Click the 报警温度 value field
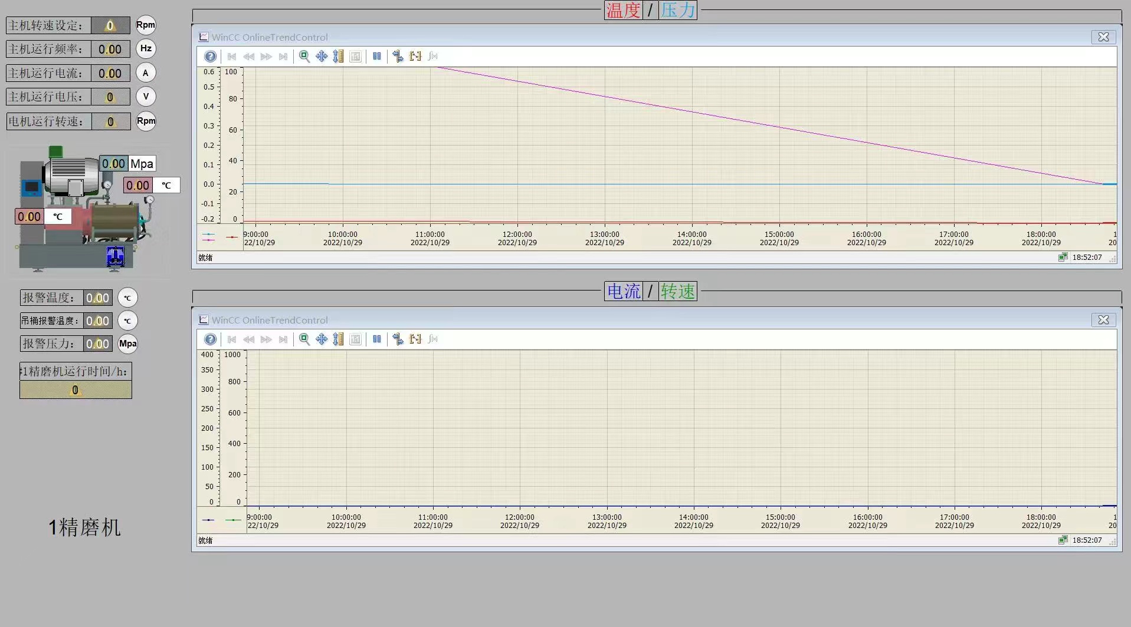 pyautogui.click(x=97, y=298)
